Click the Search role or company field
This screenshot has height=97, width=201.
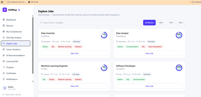coord(90,22)
